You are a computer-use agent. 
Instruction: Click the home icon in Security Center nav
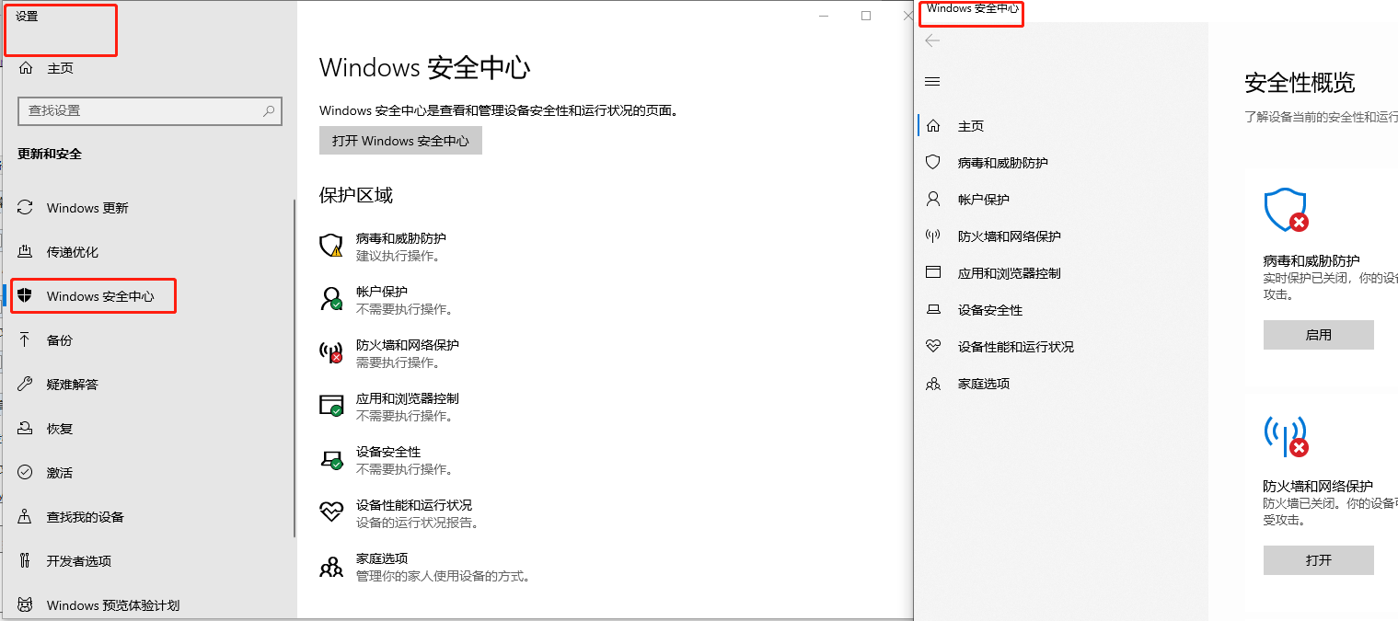[x=933, y=126]
